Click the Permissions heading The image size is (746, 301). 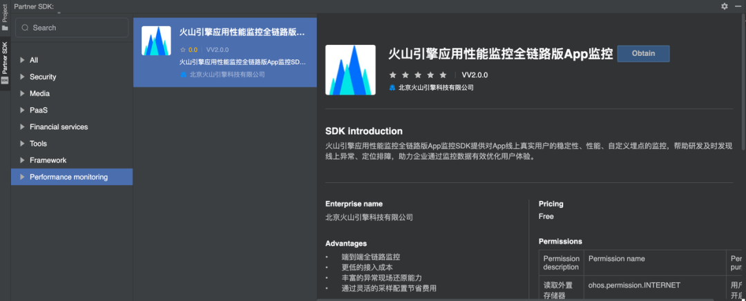560,242
